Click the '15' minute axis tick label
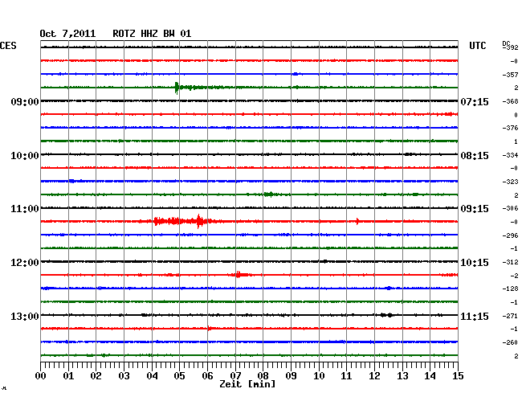The height and width of the screenshot is (397, 522). pos(458,375)
